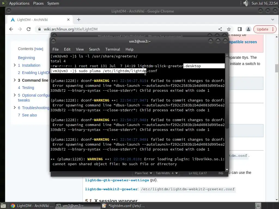Click the Chrome forward arrow

tap(20, 29)
